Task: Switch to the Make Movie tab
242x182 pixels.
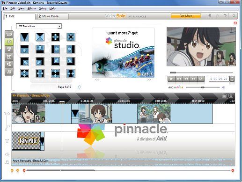Action: click(x=53, y=16)
